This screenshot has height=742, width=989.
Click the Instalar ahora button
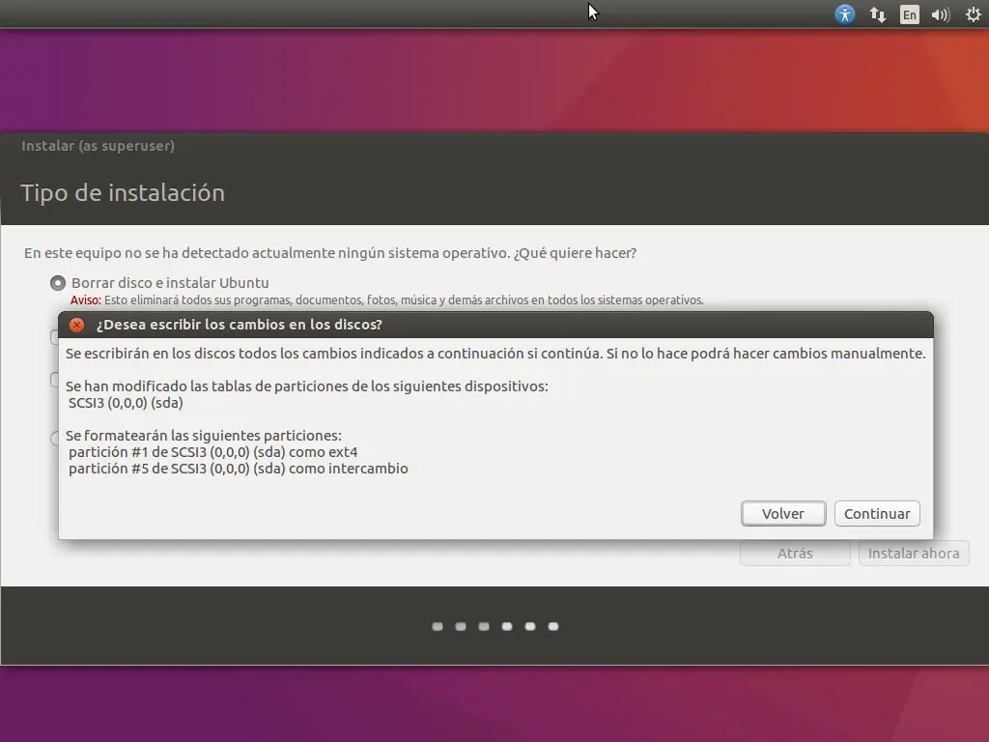[x=914, y=554]
